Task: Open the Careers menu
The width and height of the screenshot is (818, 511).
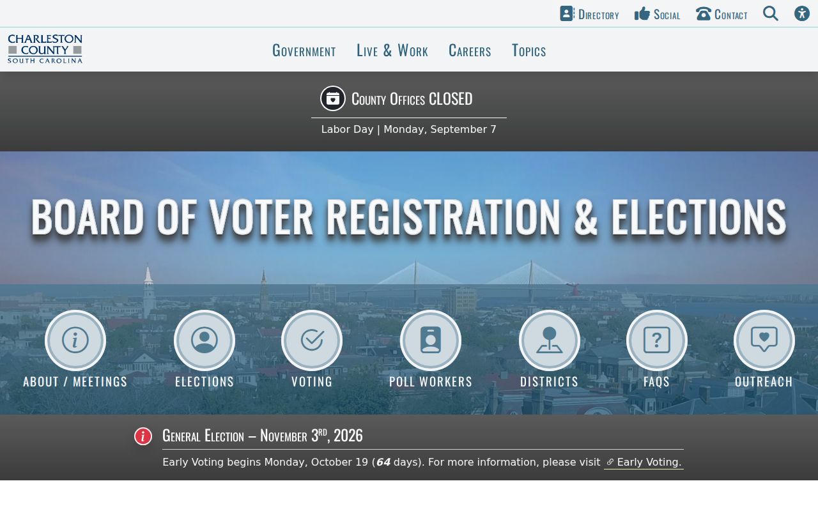Action: click(x=470, y=50)
